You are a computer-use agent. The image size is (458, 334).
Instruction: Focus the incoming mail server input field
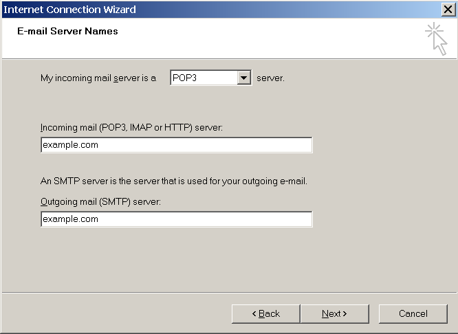coord(176,145)
